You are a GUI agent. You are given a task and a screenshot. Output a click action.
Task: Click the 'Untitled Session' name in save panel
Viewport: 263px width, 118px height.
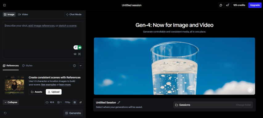pyautogui.click(x=106, y=102)
